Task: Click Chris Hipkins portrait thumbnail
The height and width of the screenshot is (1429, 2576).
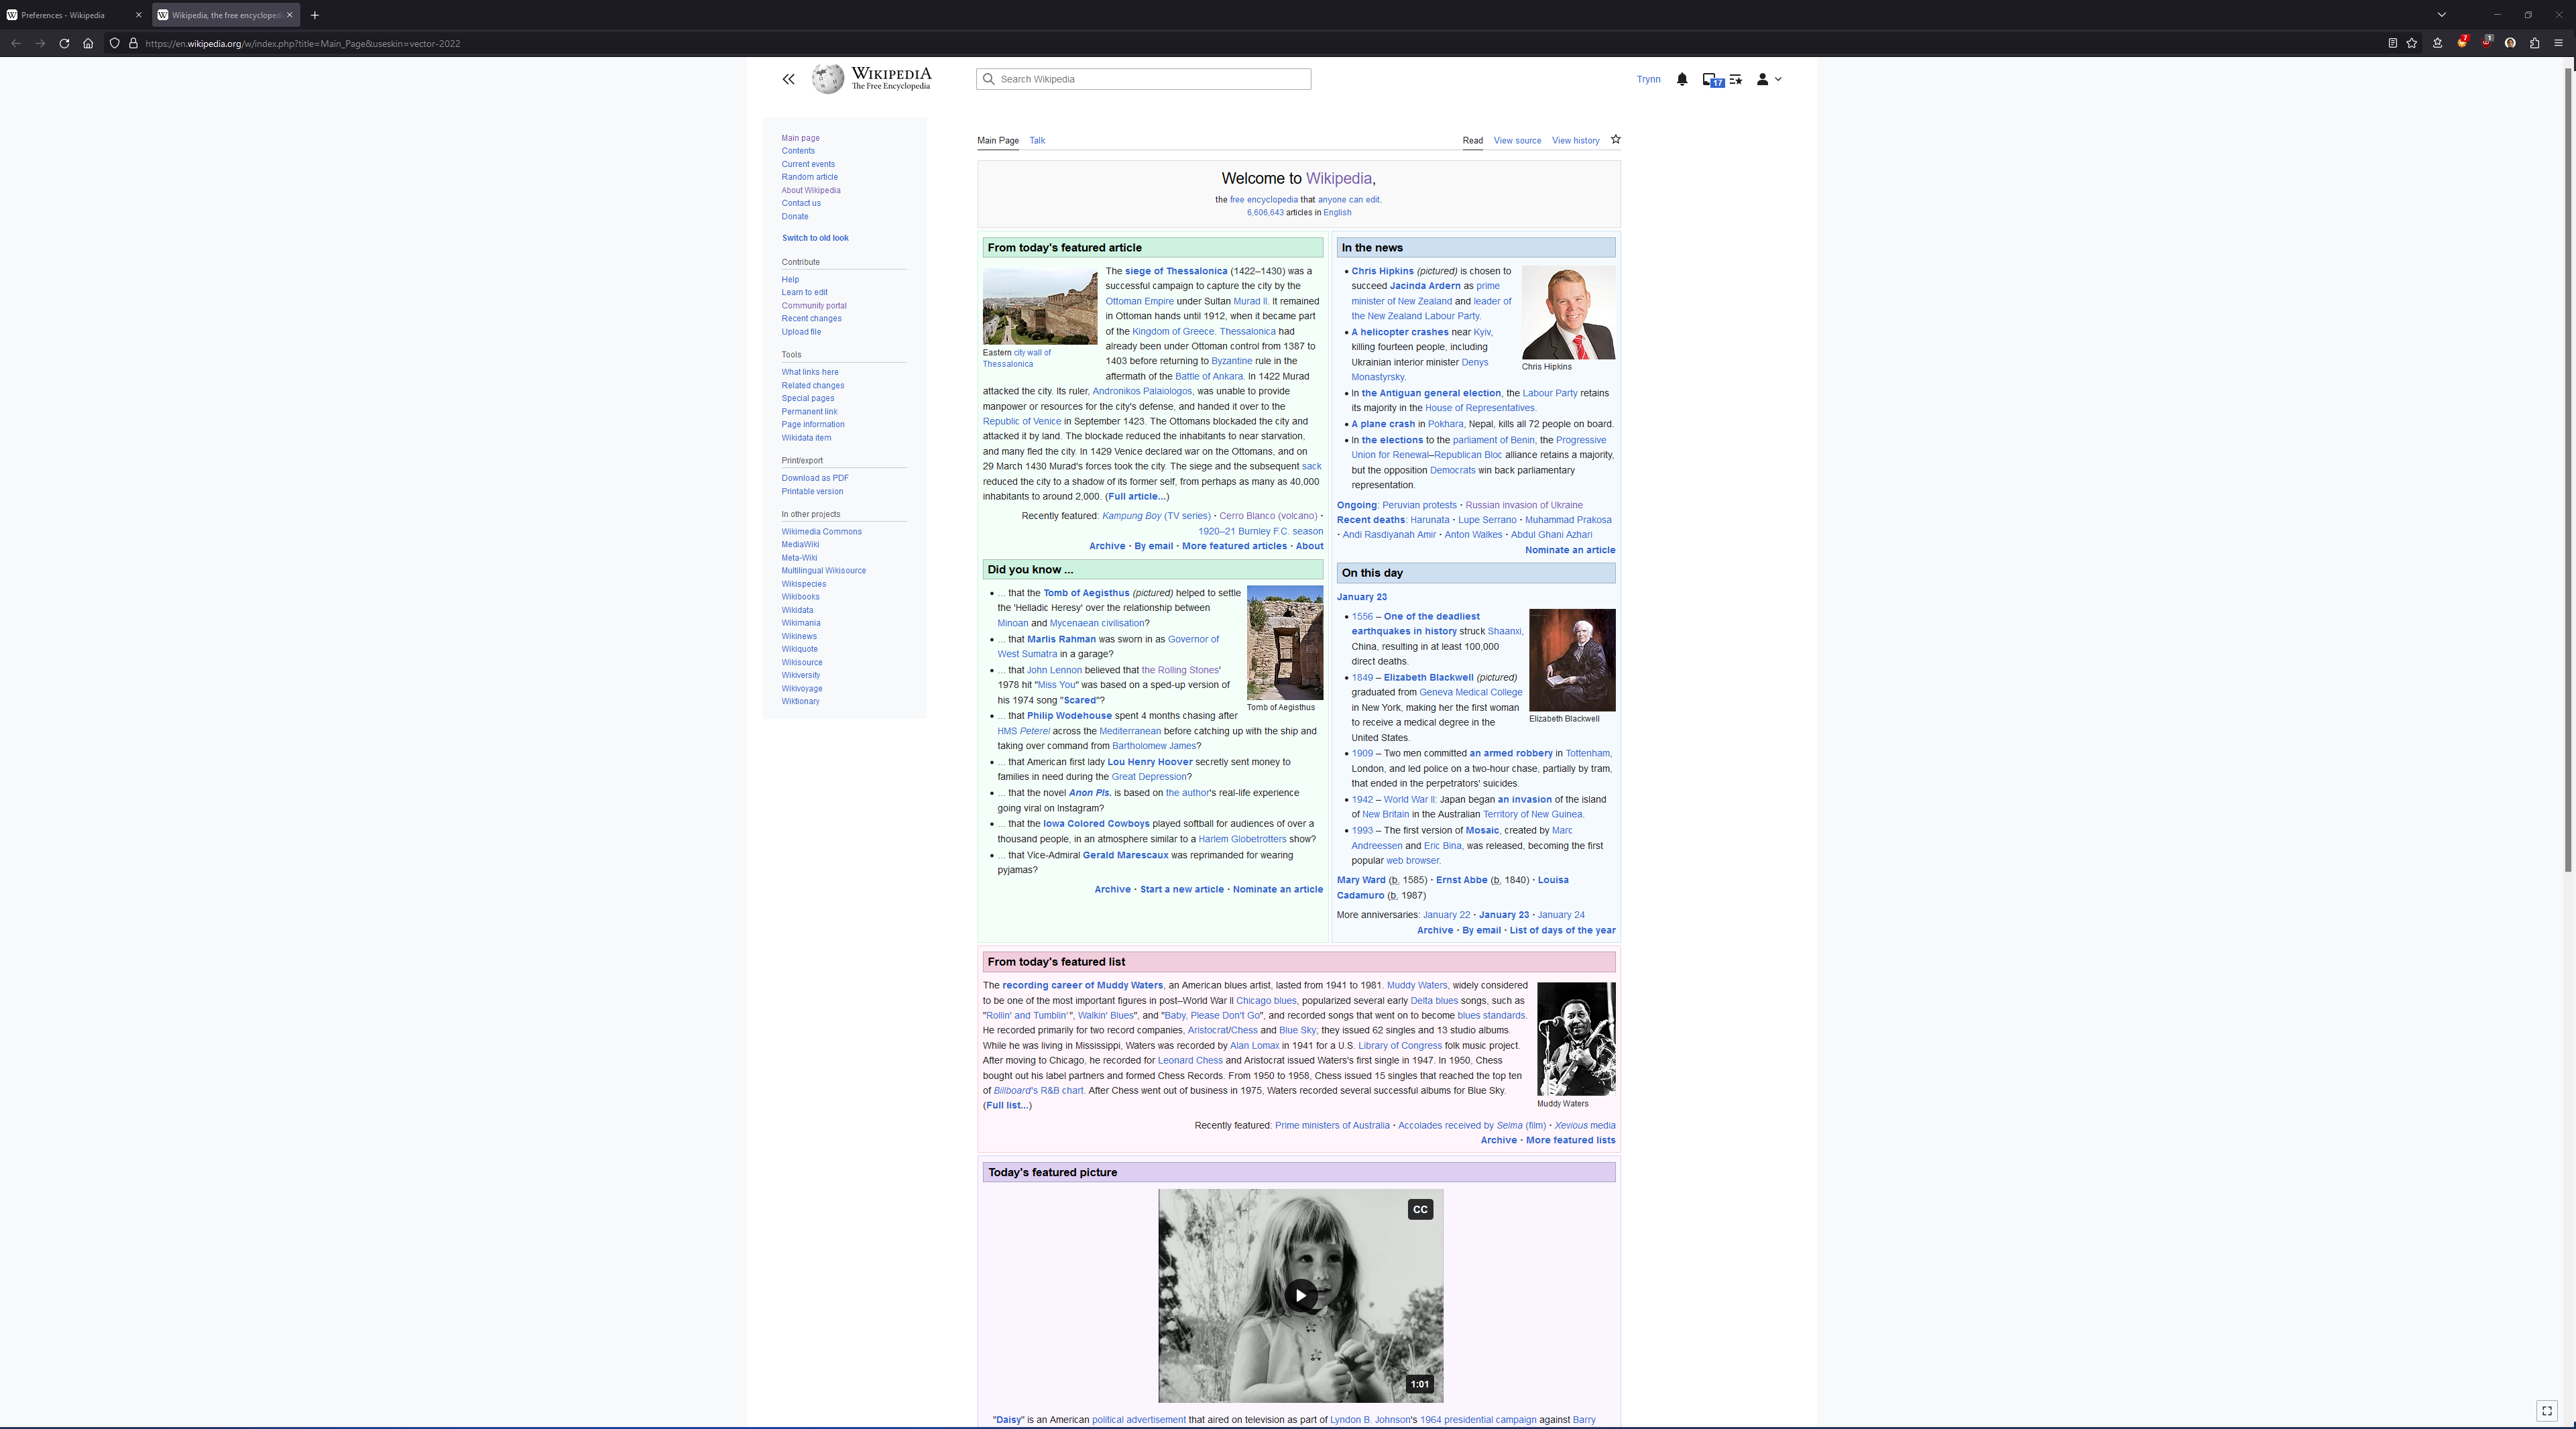Action: point(1568,312)
